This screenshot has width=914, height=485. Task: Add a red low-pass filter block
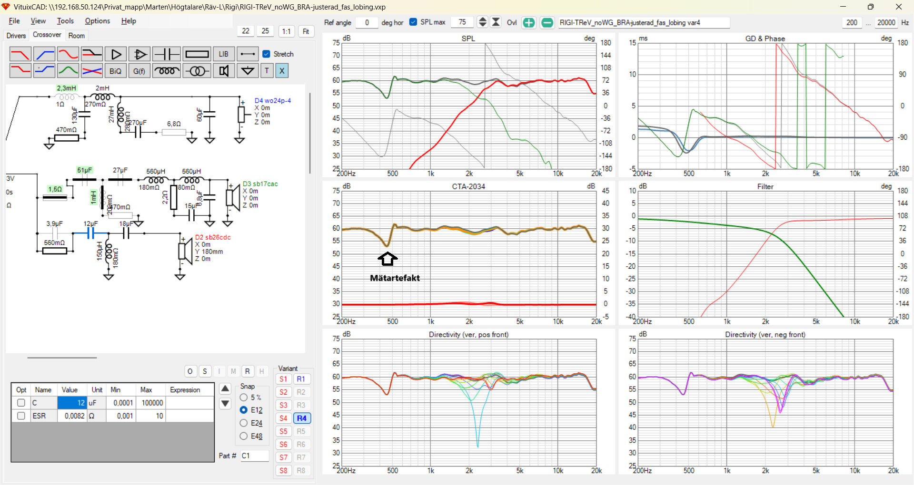(20, 54)
